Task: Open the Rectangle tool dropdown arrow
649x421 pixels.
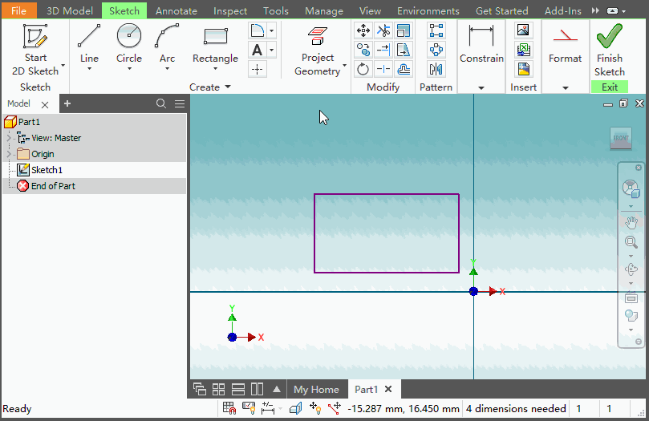Action: coord(215,69)
